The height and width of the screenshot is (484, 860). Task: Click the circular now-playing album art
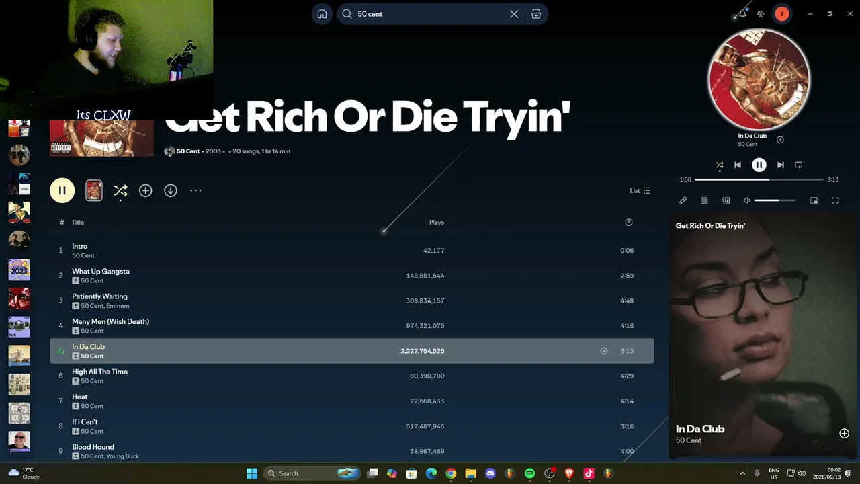(759, 79)
